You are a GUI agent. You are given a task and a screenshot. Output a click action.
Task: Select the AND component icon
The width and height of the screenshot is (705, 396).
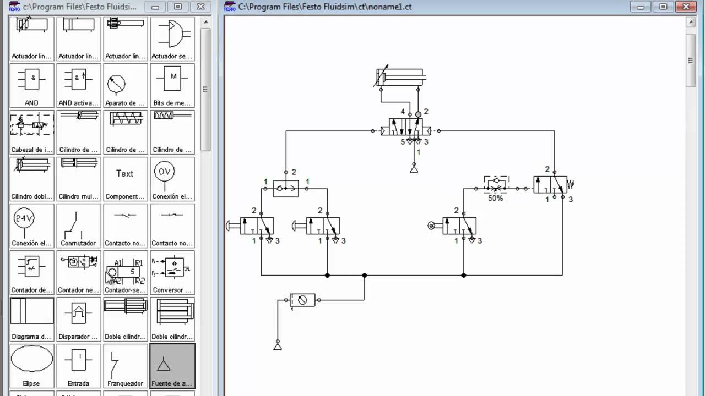pyautogui.click(x=31, y=85)
